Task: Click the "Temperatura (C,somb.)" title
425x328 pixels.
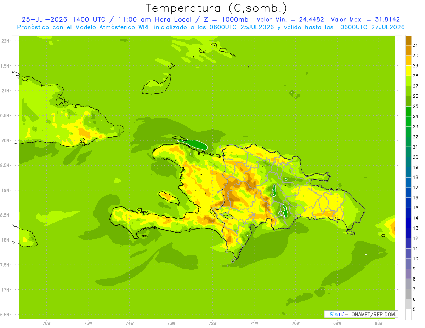Action: [x=216, y=8]
